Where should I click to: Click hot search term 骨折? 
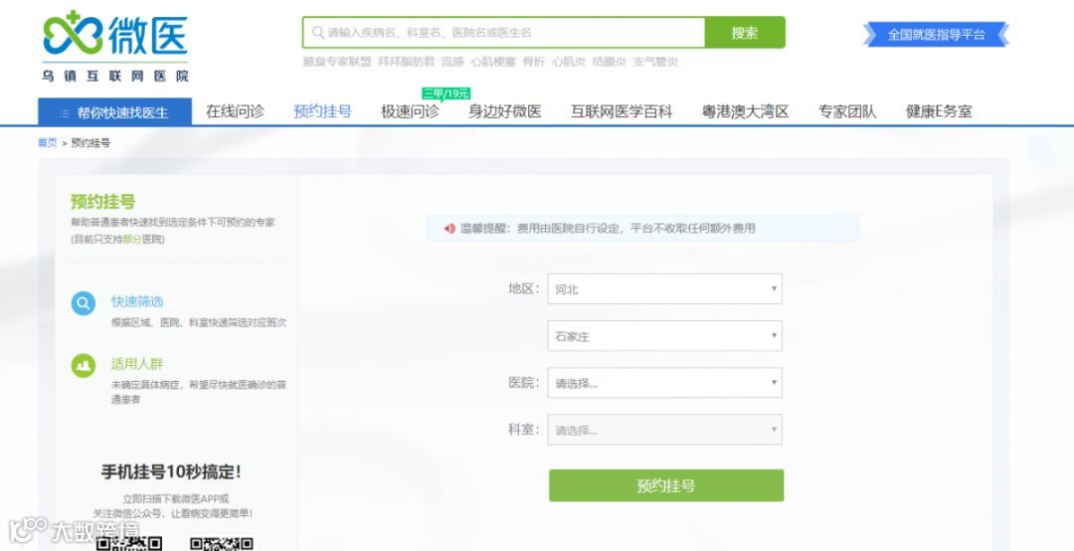[x=534, y=62]
